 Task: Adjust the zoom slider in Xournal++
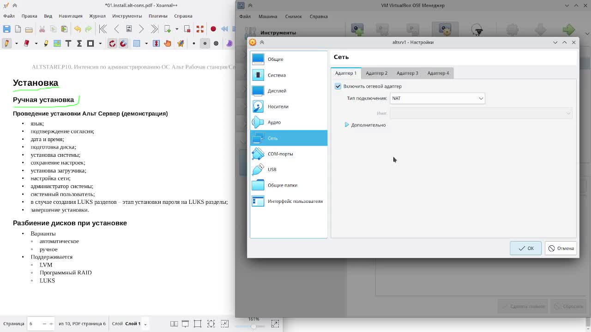click(253, 326)
